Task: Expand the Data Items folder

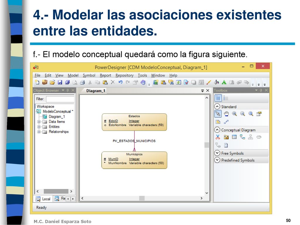Action: 39,122
